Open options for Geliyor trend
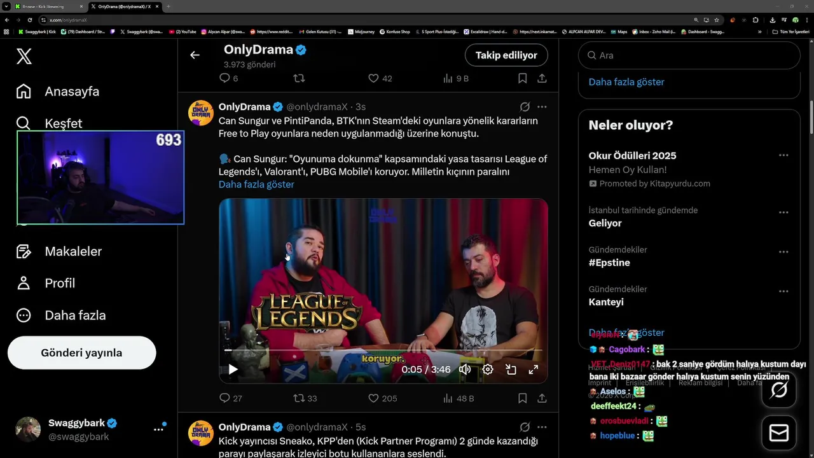Image resolution: width=814 pixels, height=458 pixels. [x=783, y=212]
